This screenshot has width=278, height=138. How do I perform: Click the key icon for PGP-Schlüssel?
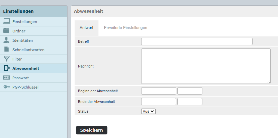pyautogui.click(x=7, y=87)
